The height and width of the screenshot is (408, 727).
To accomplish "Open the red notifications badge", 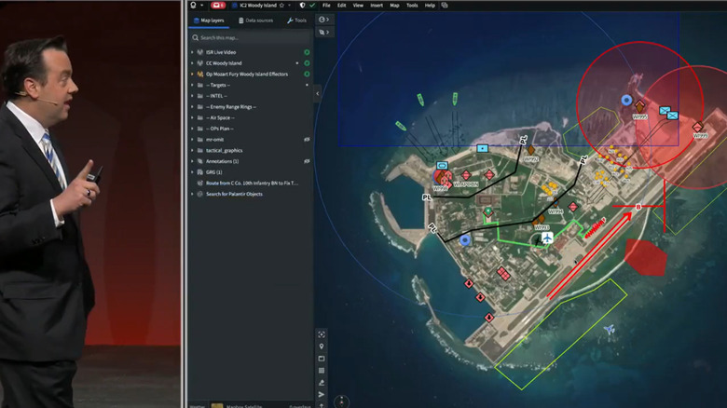I will (218, 6).
